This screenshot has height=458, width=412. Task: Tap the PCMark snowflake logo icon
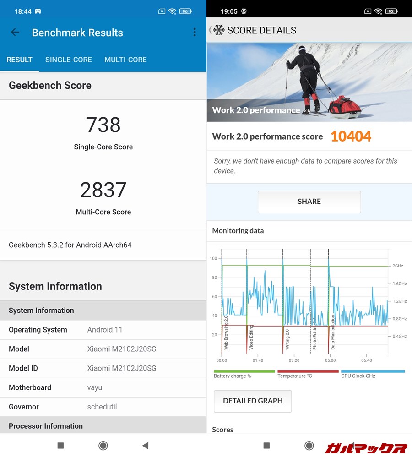pyautogui.click(x=218, y=30)
